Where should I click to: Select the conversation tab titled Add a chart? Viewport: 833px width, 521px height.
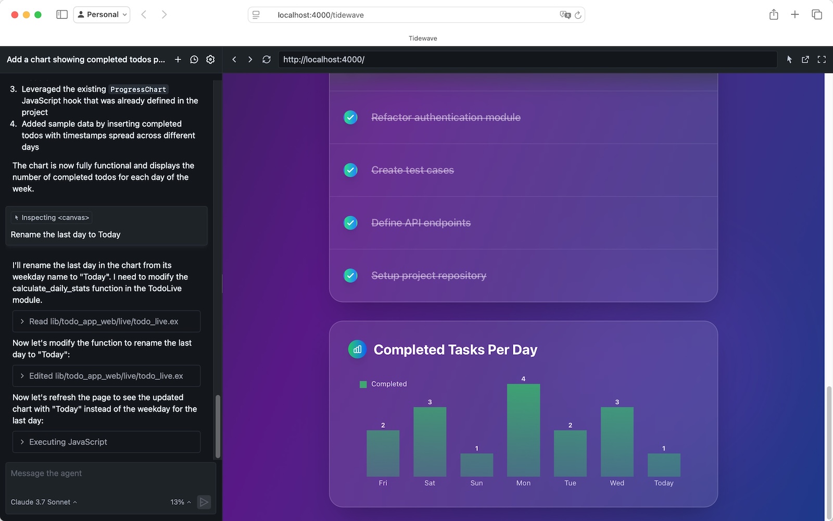click(85, 59)
